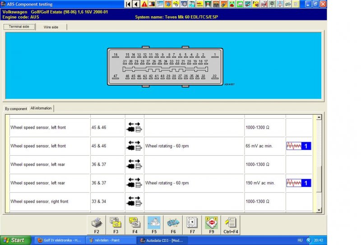Open the blue stopwatch gauge toolbar icon
Screen dimensions: 361x245
168,4
